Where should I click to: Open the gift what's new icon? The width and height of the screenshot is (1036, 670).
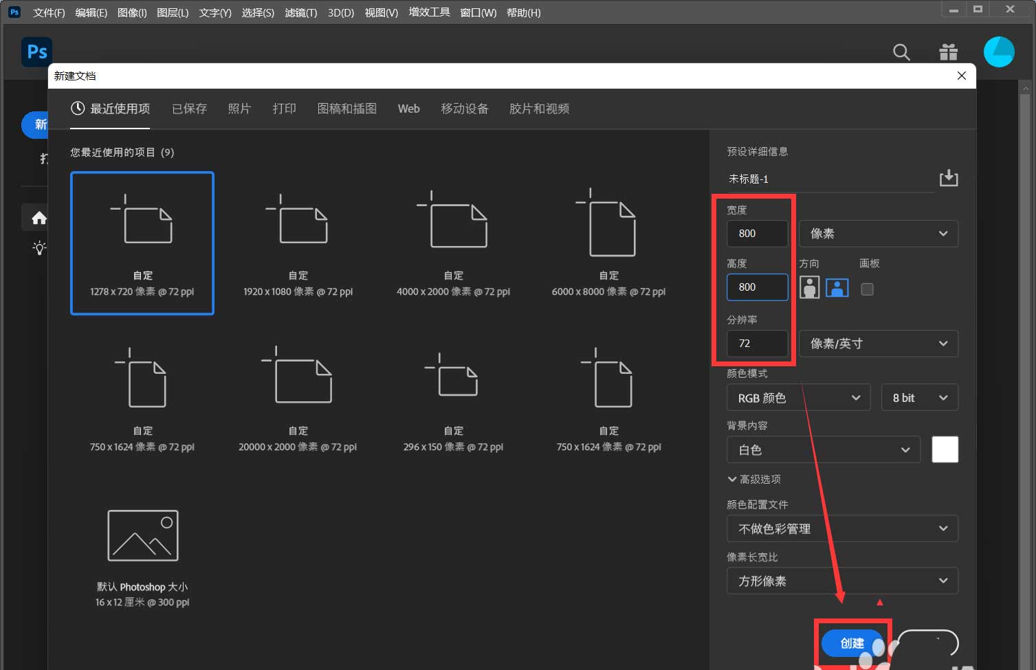pyautogui.click(x=949, y=52)
